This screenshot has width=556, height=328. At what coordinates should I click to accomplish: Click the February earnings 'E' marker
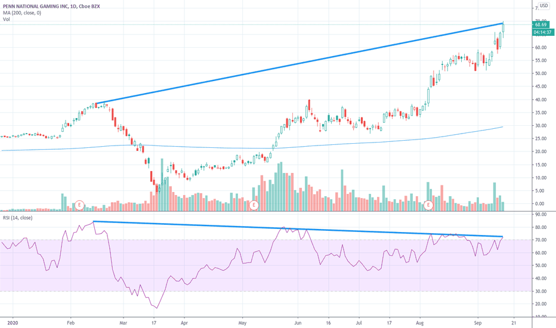point(80,205)
